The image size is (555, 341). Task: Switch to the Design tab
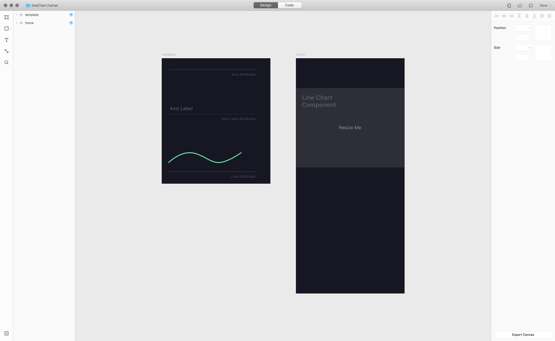point(266,5)
